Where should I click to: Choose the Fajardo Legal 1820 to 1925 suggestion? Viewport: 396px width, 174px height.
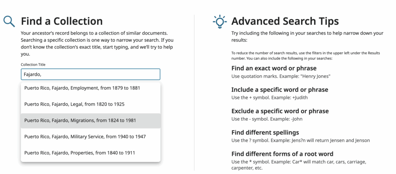[x=74, y=104]
